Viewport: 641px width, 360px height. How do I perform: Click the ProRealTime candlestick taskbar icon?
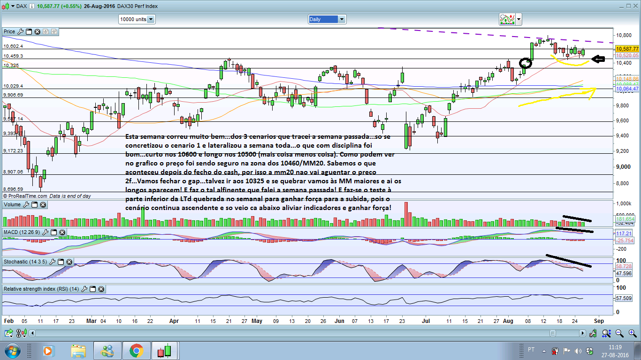coord(165,350)
